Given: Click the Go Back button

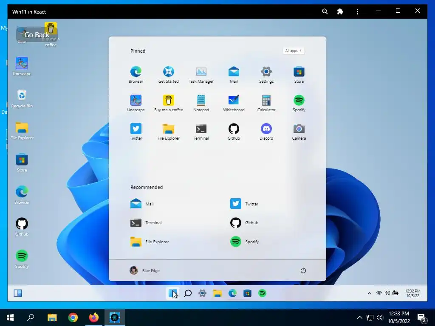Looking at the screenshot, I should click(37, 35).
